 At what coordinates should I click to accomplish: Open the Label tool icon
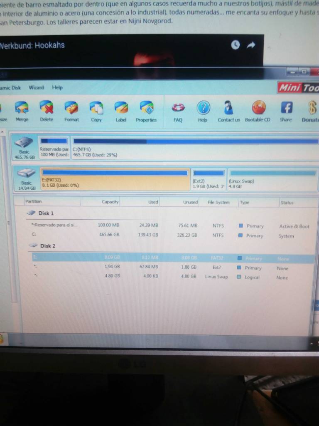(121, 107)
